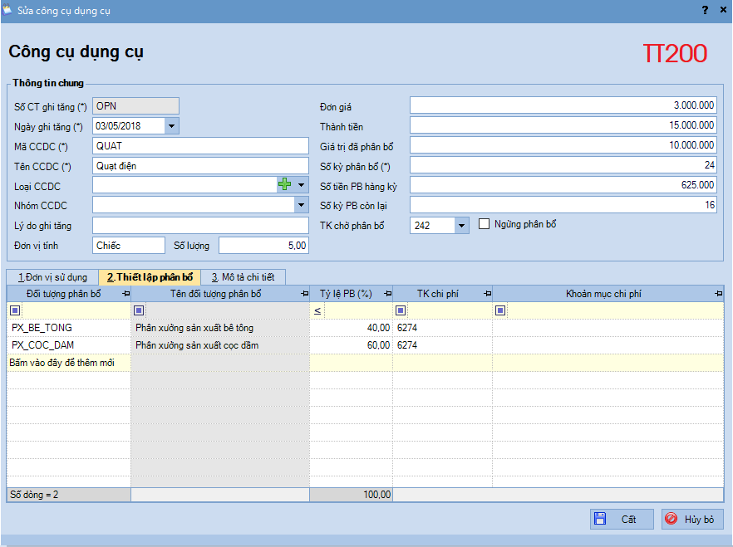733x547 pixels.
Task: Click the help question mark in title bar
Action: tap(705, 10)
